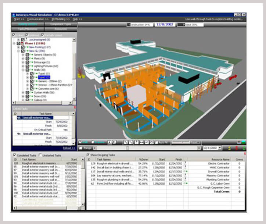The height and width of the screenshot is (224, 266).
Task: Expand the Type1 (1) wall node
Action: point(27,74)
